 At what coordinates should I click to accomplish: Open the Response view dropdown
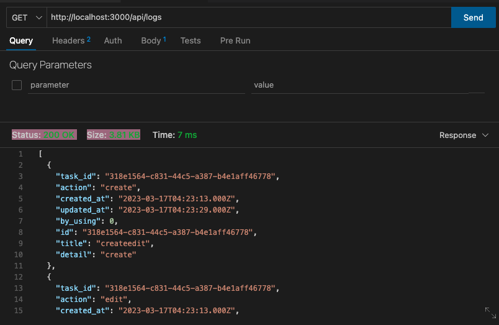click(x=464, y=135)
